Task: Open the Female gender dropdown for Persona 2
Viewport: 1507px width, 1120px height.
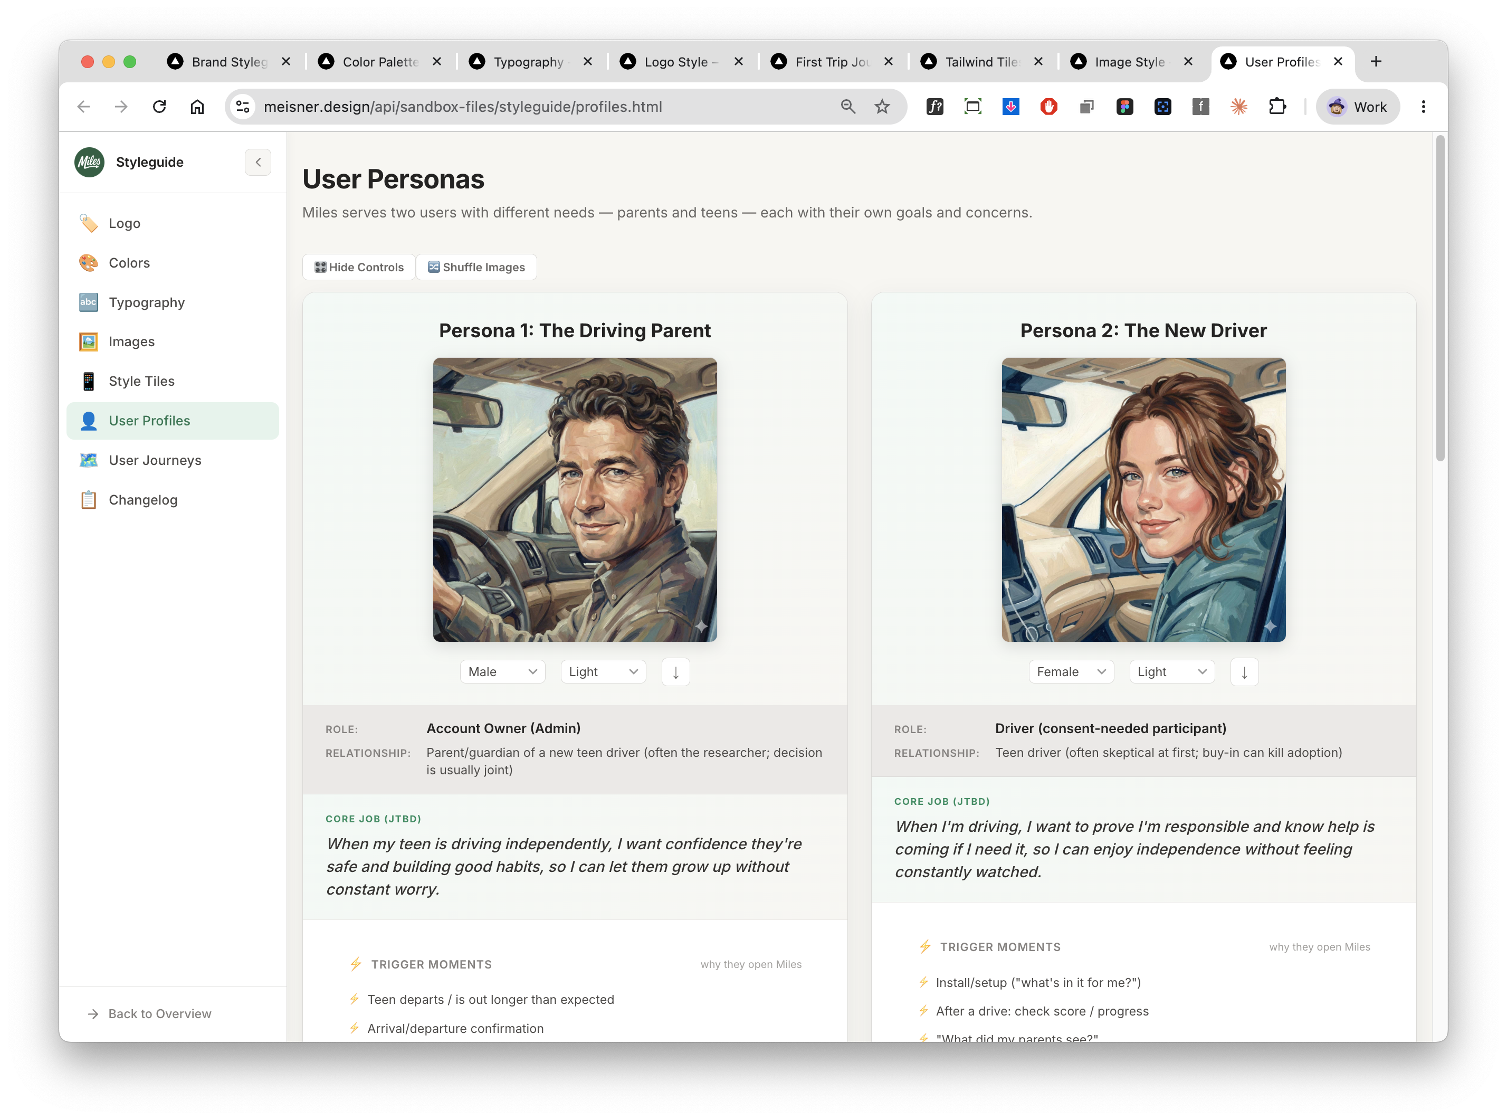Action: point(1071,672)
